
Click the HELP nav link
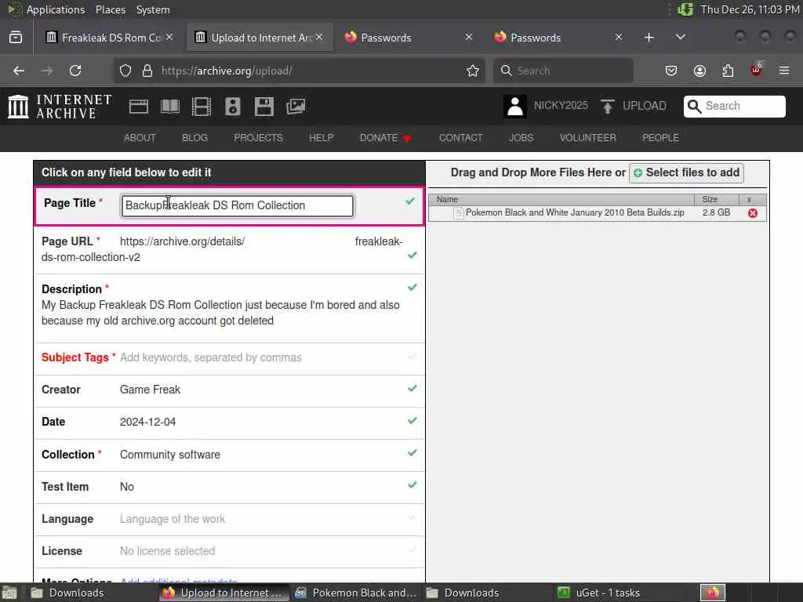click(321, 138)
